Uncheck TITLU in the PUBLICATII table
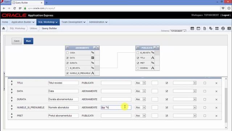This screenshot has height=131, width=232. click(138, 58)
